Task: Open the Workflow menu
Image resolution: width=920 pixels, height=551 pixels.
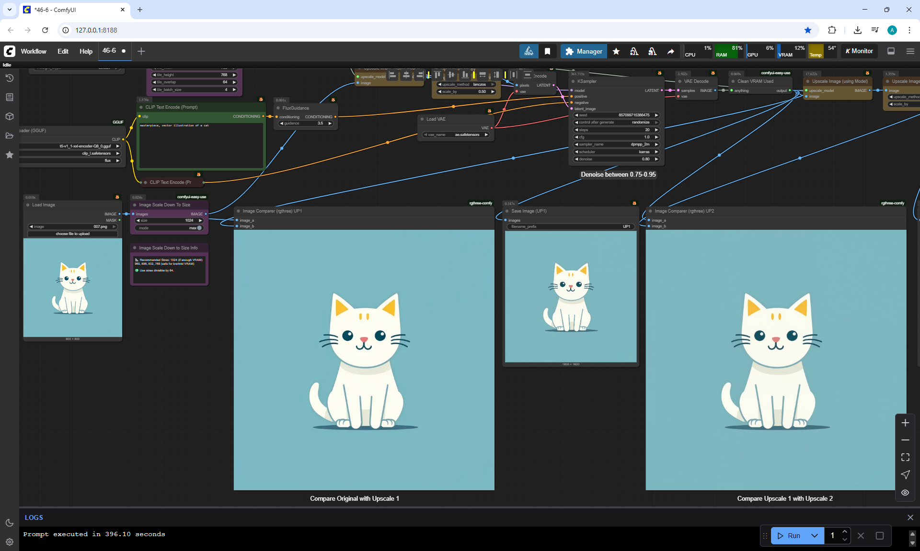Action: pyautogui.click(x=34, y=51)
